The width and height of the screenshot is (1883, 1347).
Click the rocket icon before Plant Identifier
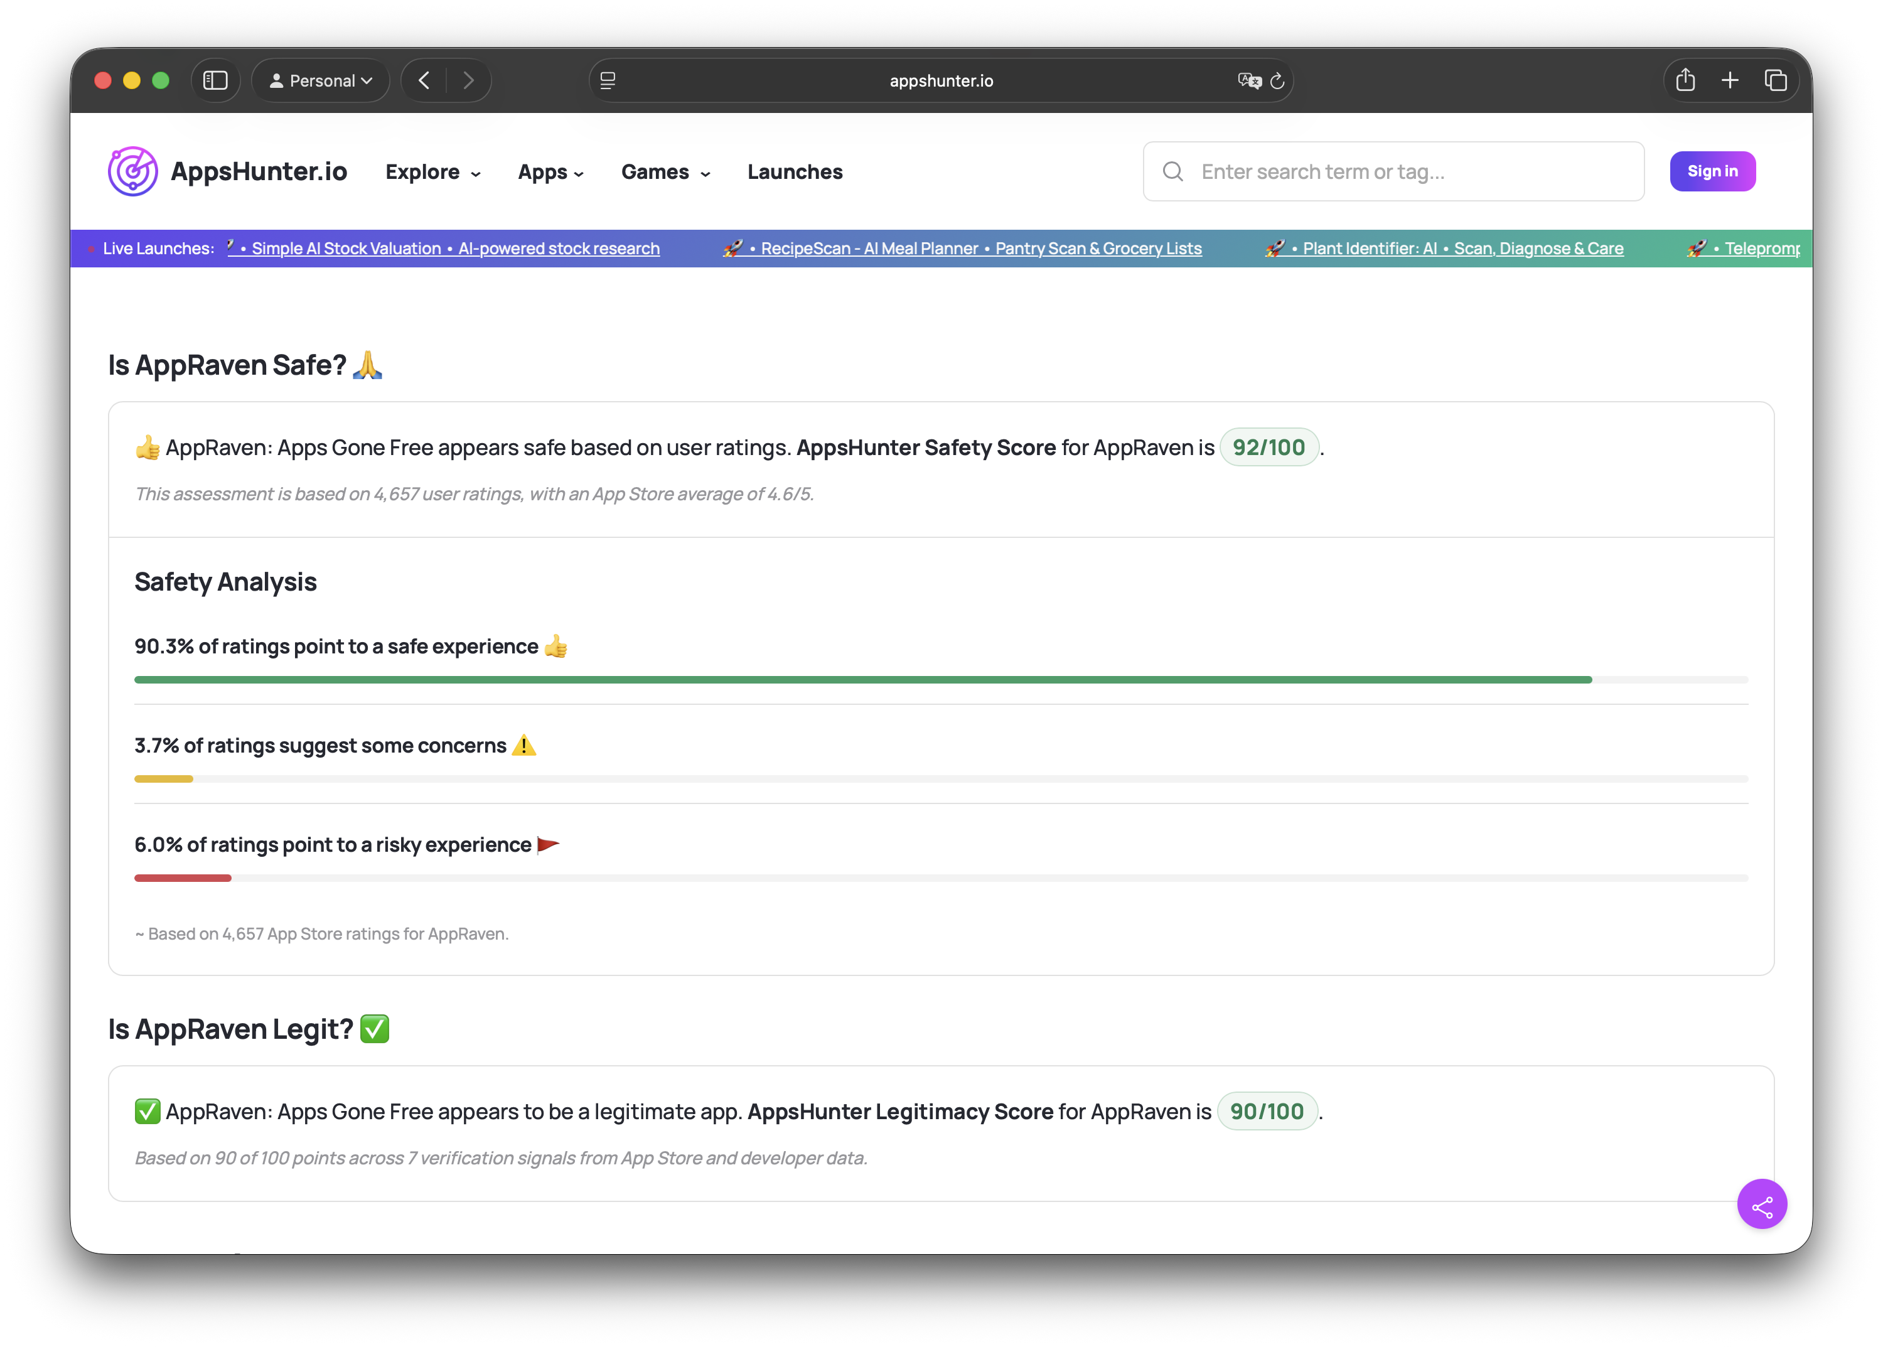1275,248
